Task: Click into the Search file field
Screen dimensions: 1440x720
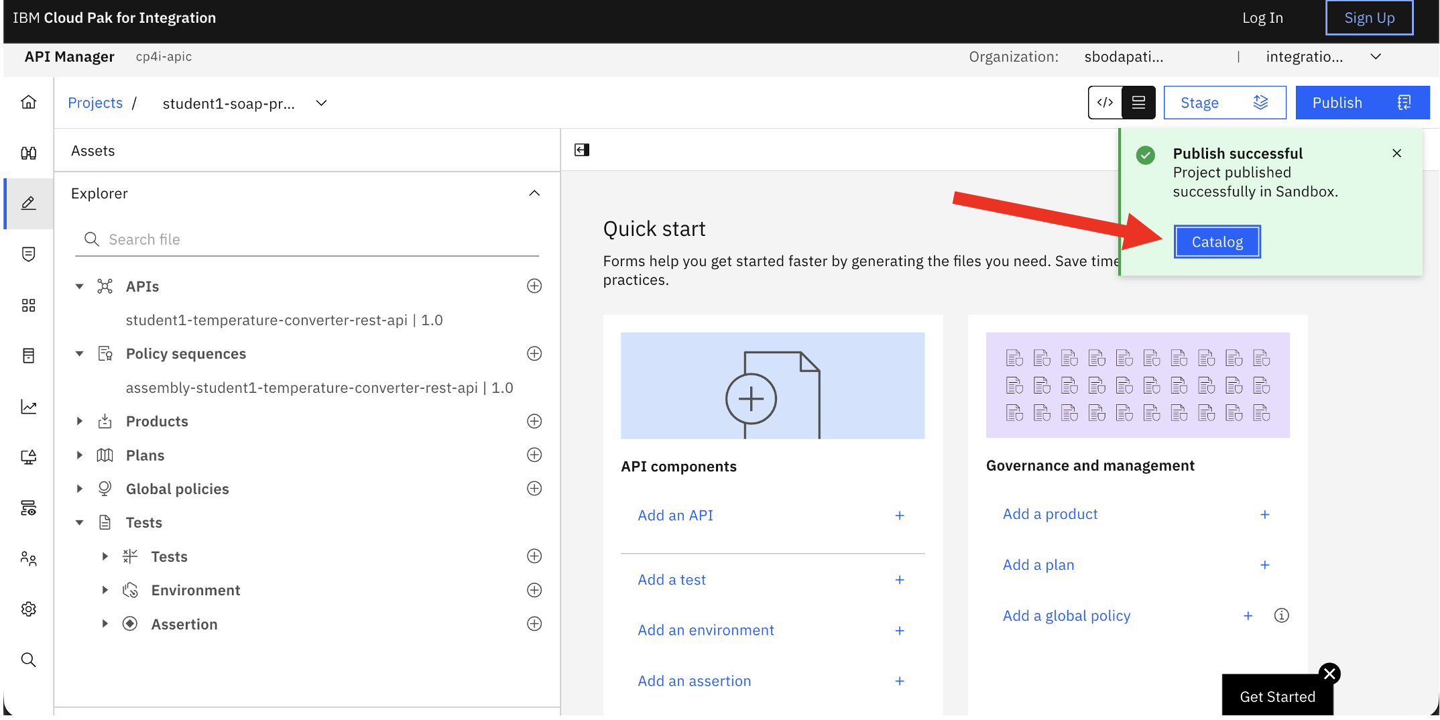Action: 307,240
